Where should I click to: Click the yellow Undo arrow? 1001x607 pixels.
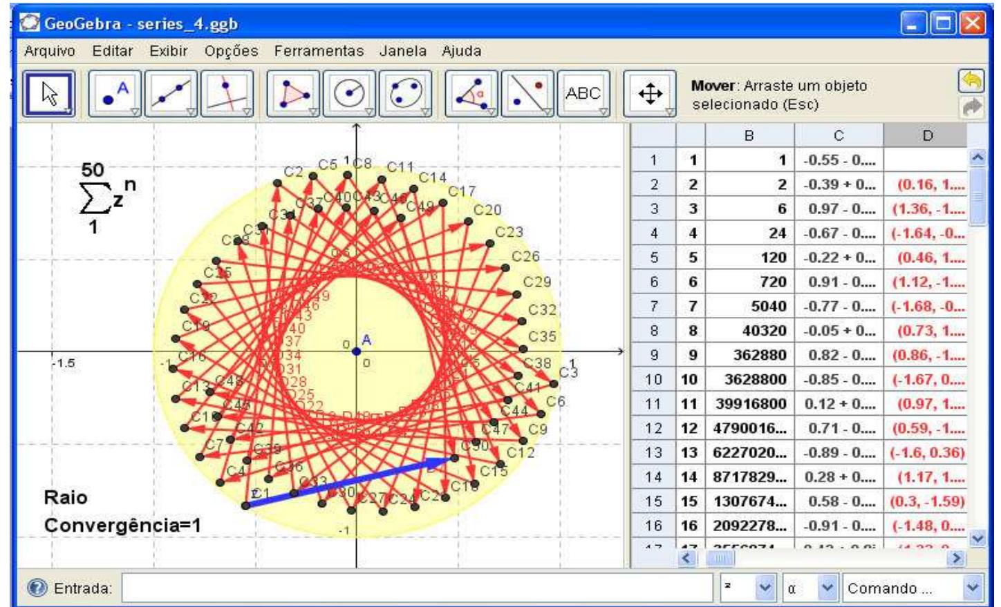click(x=971, y=81)
